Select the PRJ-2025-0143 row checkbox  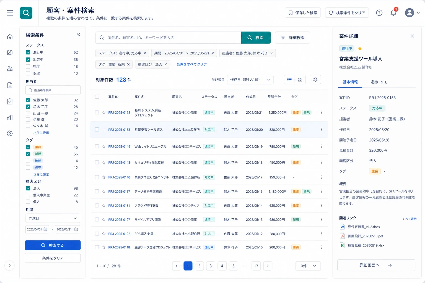(x=97, y=163)
